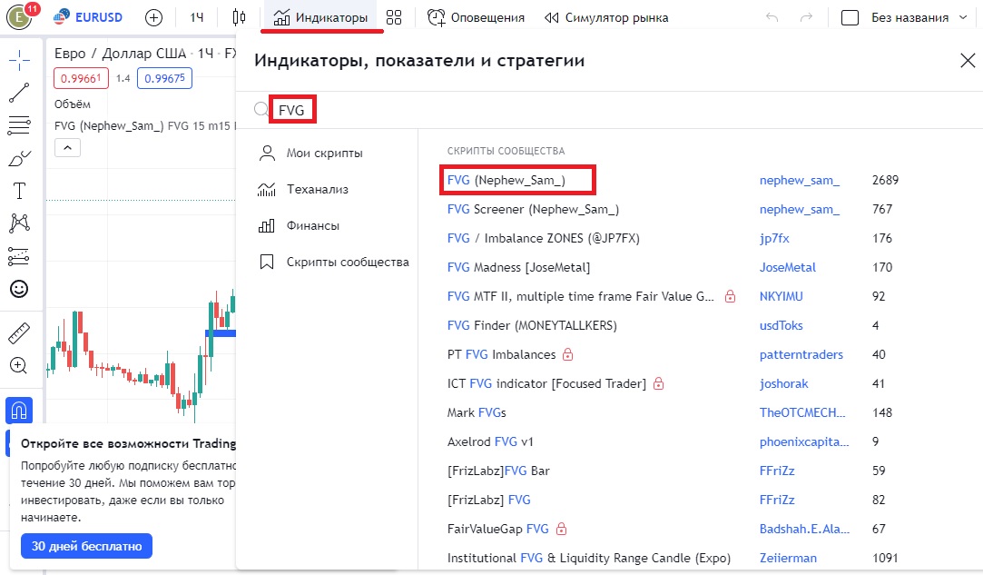This screenshot has width=983, height=575.
Task: Close the indicators dialog
Action: [968, 60]
